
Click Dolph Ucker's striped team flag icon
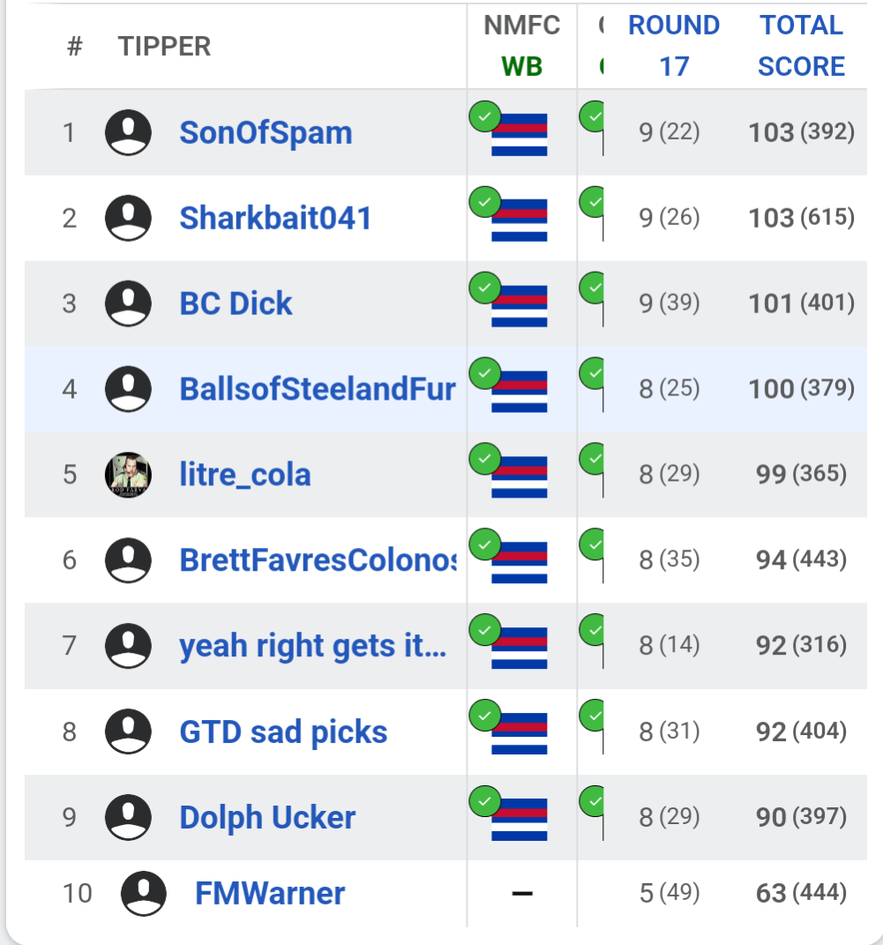pyautogui.click(x=520, y=820)
